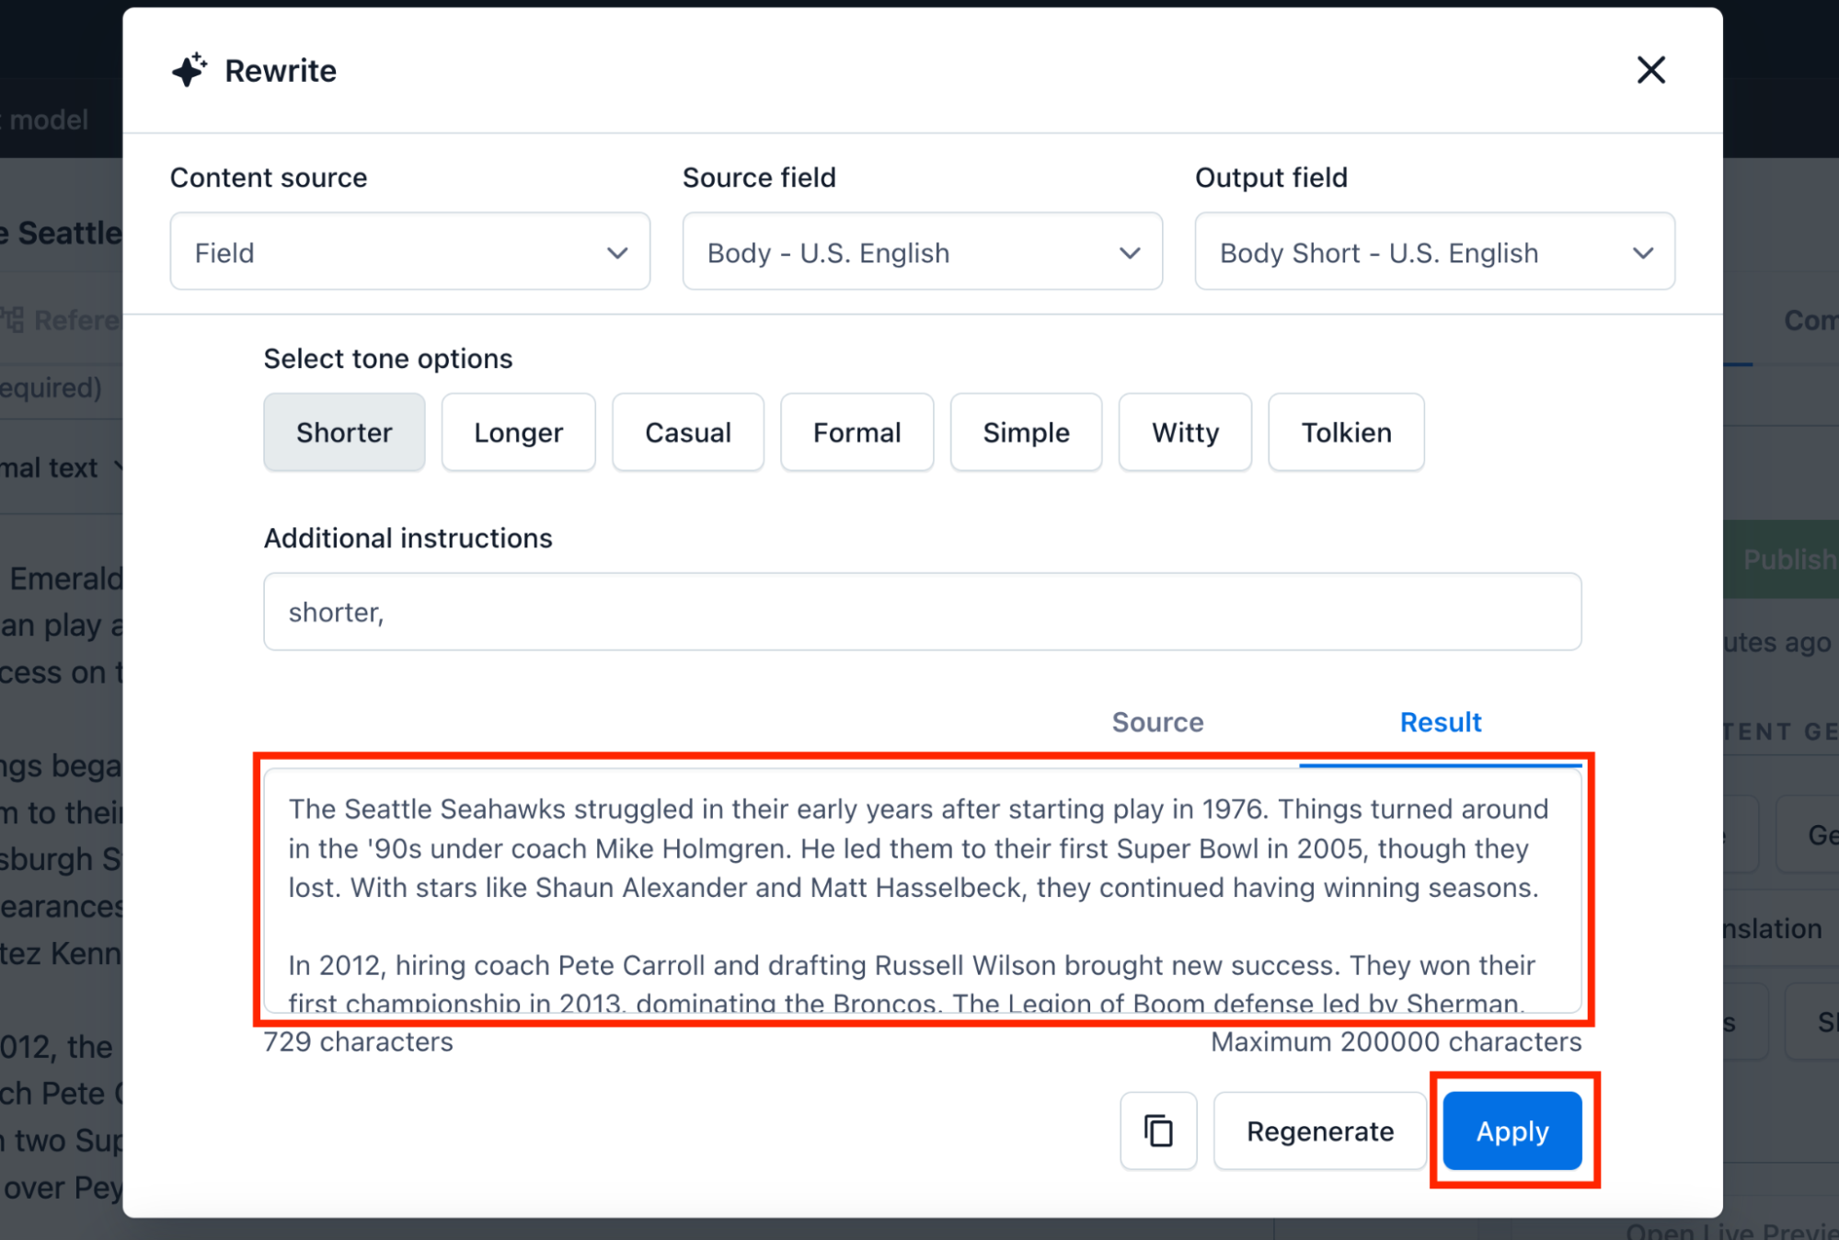This screenshot has height=1240, width=1839.
Task: Click the Rewrite sparkle icon
Action: 190,71
